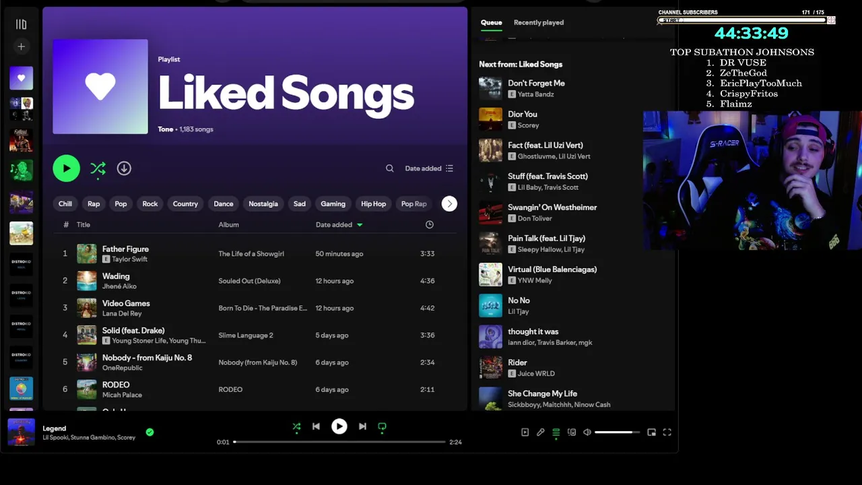Select the Wading track by Jhené Aiko
This screenshot has height=485, width=862.
[255, 281]
